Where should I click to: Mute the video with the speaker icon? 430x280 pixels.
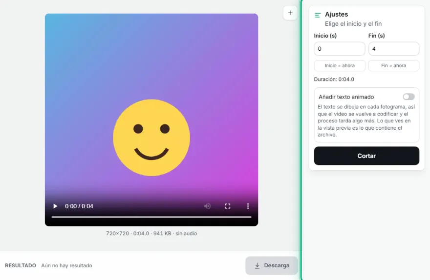207,206
